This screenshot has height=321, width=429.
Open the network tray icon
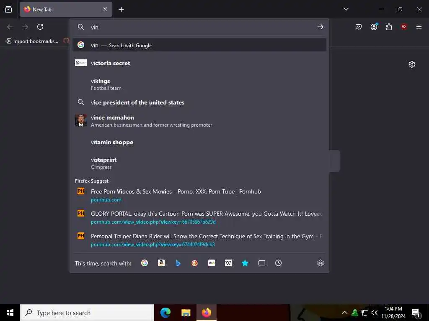coord(365,313)
